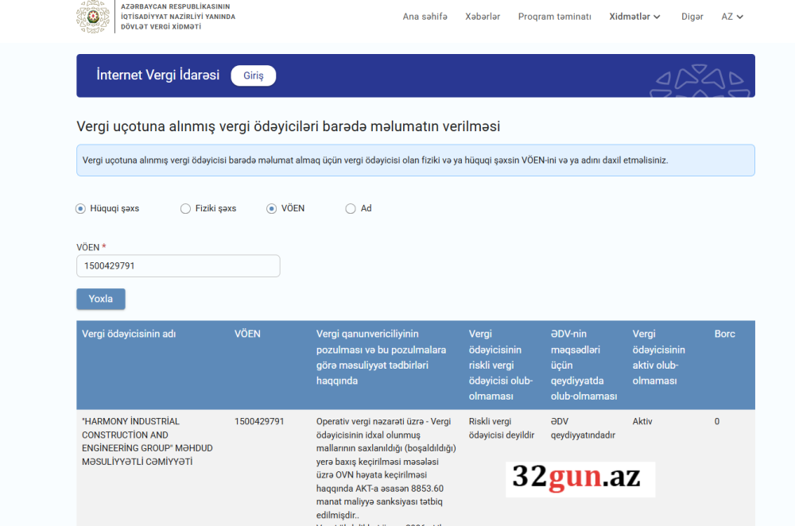Click the 32gun.az watermark logo
This screenshot has height=526, width=795.
580,476
